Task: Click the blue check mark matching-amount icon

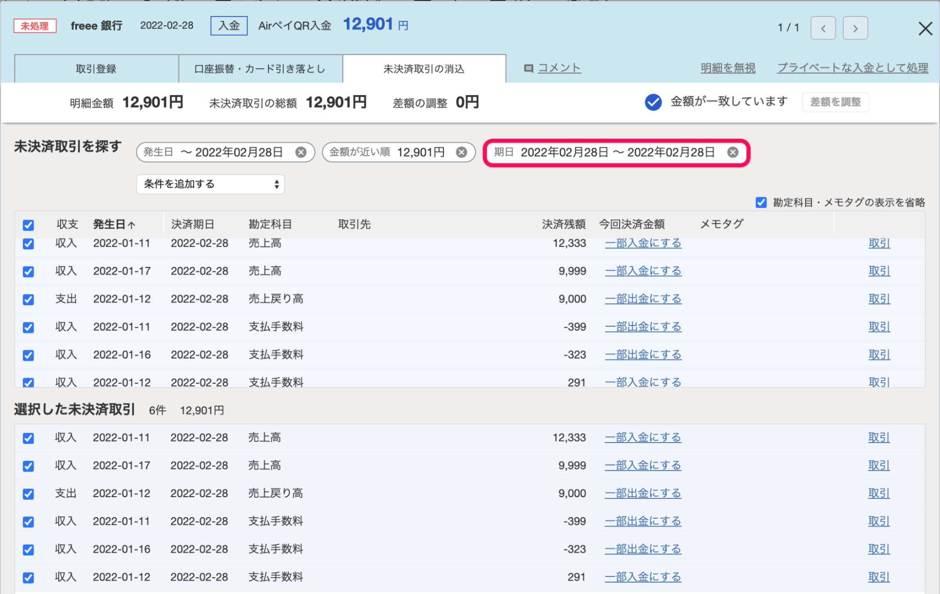Action: click(x=653, y=102)
